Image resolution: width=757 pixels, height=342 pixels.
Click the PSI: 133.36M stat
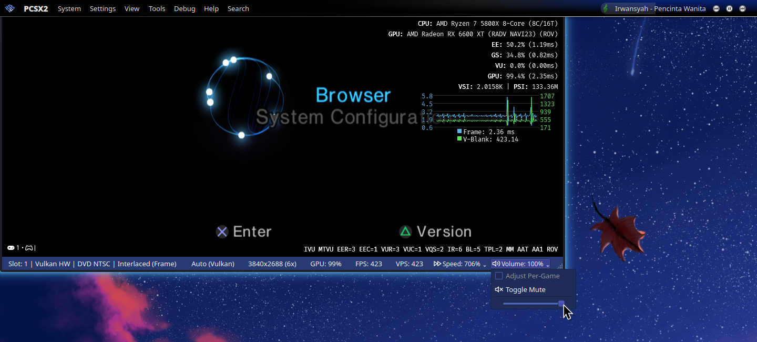pos(536,87)
